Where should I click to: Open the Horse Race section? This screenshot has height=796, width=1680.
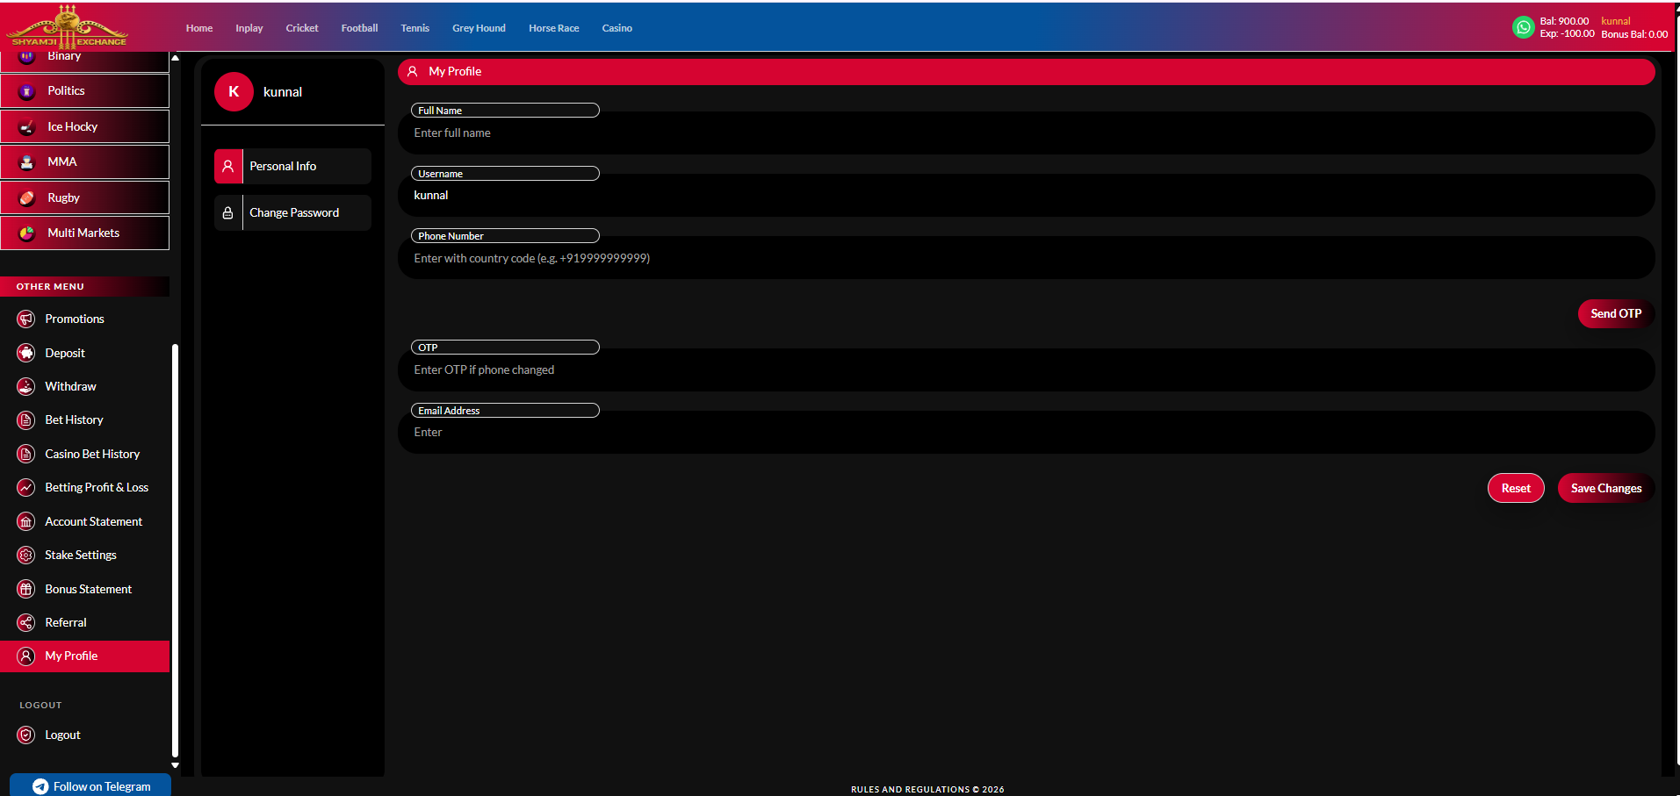click(554, 28)
